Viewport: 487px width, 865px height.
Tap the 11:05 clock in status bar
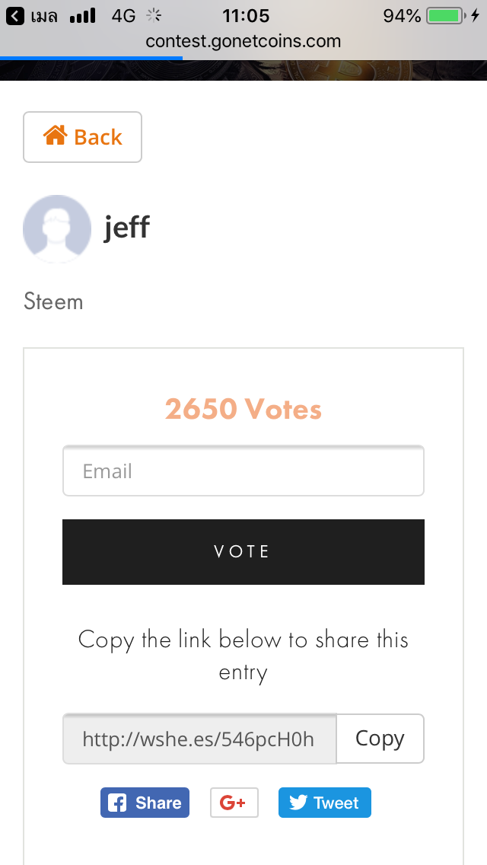(x=246, y=16)
